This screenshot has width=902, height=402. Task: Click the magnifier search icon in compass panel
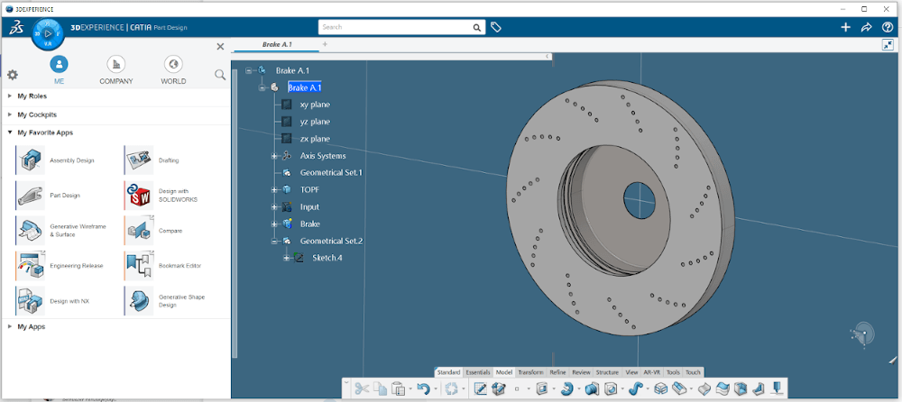(220, 74)
